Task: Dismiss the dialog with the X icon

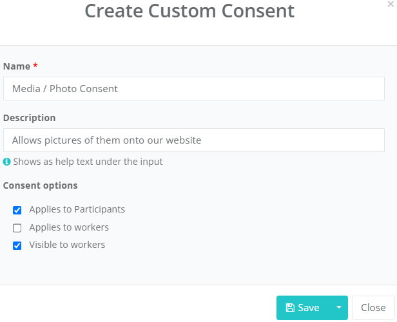Action: (391, 4)
